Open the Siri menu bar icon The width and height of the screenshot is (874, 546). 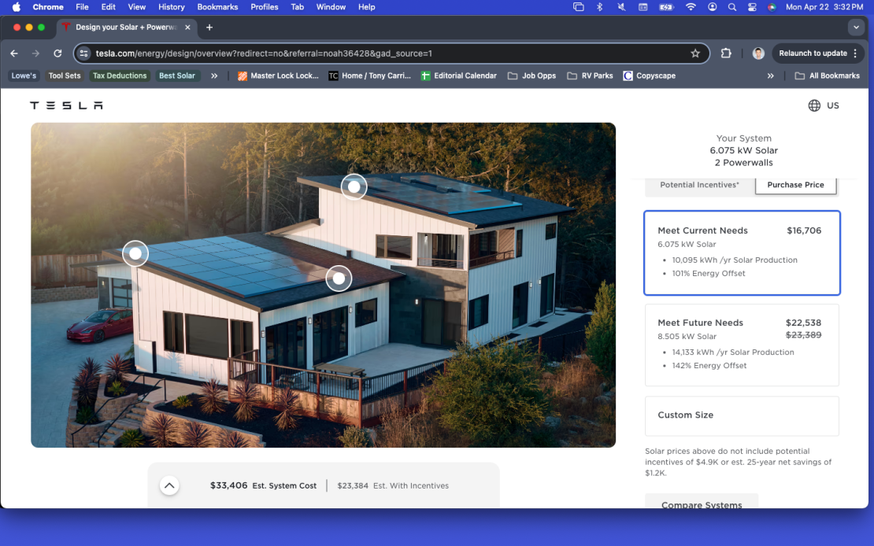click(x=772, y=7)
